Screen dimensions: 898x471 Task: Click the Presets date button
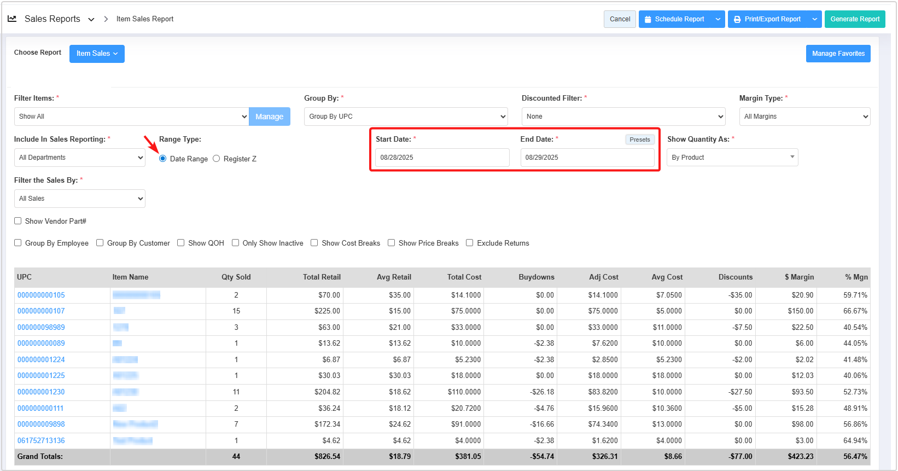639,139
